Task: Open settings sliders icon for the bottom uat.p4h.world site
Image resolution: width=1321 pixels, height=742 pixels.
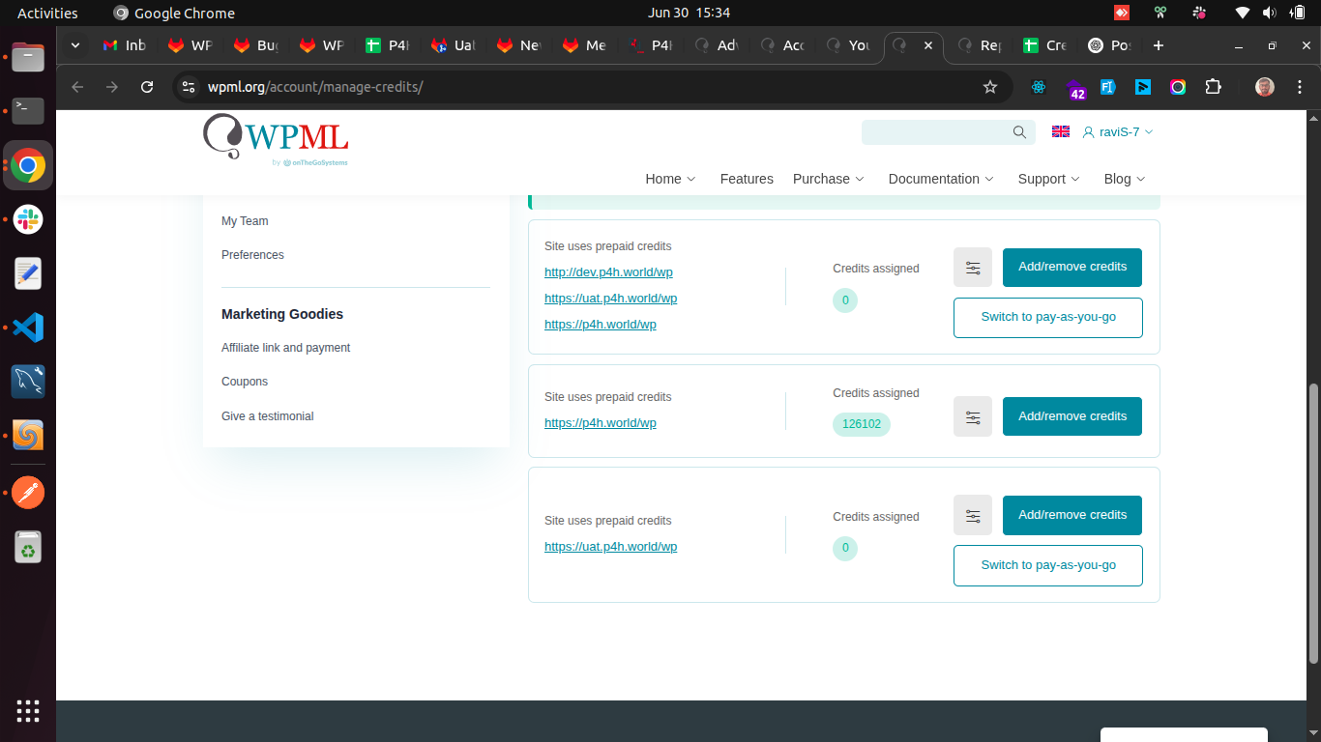Action: pyautogui.click(x=973, y=515)
